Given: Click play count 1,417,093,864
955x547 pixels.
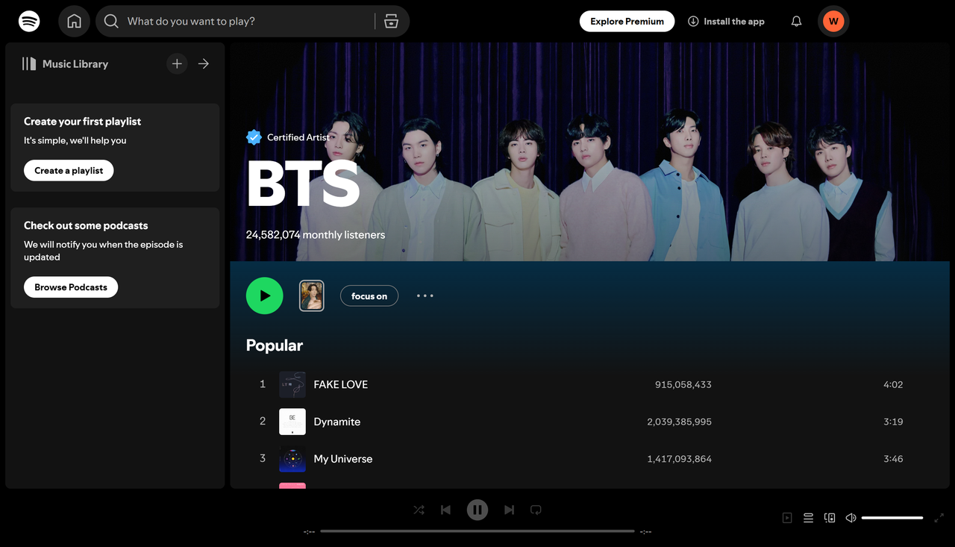Looking at the screenshot, I should point(680,459).
